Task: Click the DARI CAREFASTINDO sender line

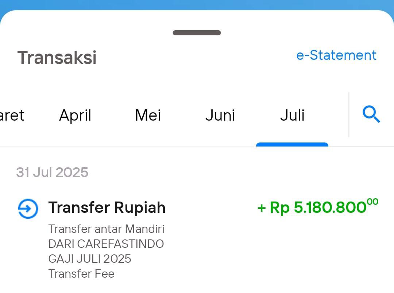Action: (106, 244)
